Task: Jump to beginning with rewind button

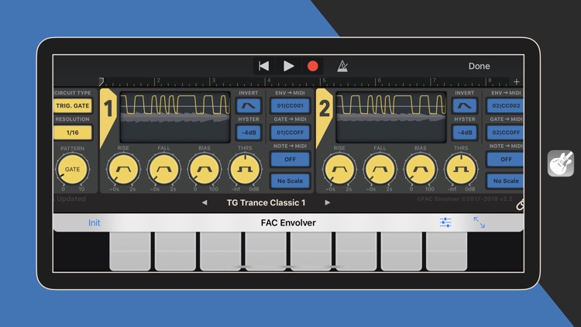Action: pos(264,67)
